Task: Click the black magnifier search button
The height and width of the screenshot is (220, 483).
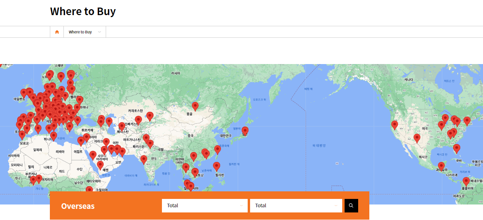Action: [x=351, y=206]
